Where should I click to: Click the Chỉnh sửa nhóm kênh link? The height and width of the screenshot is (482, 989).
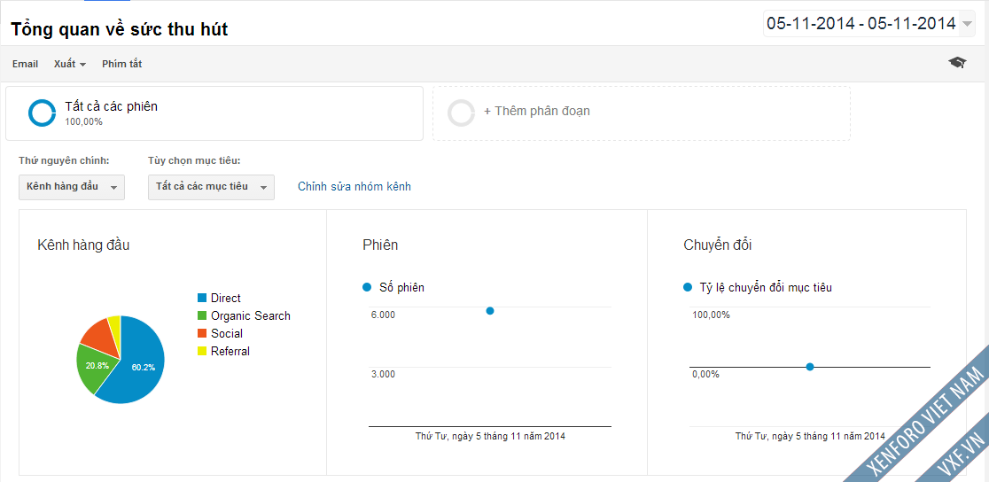tap(354, 187)
